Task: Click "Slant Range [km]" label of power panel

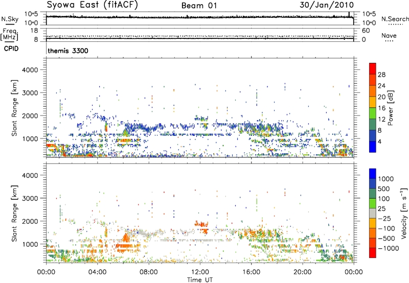Action: pos(14,108)
